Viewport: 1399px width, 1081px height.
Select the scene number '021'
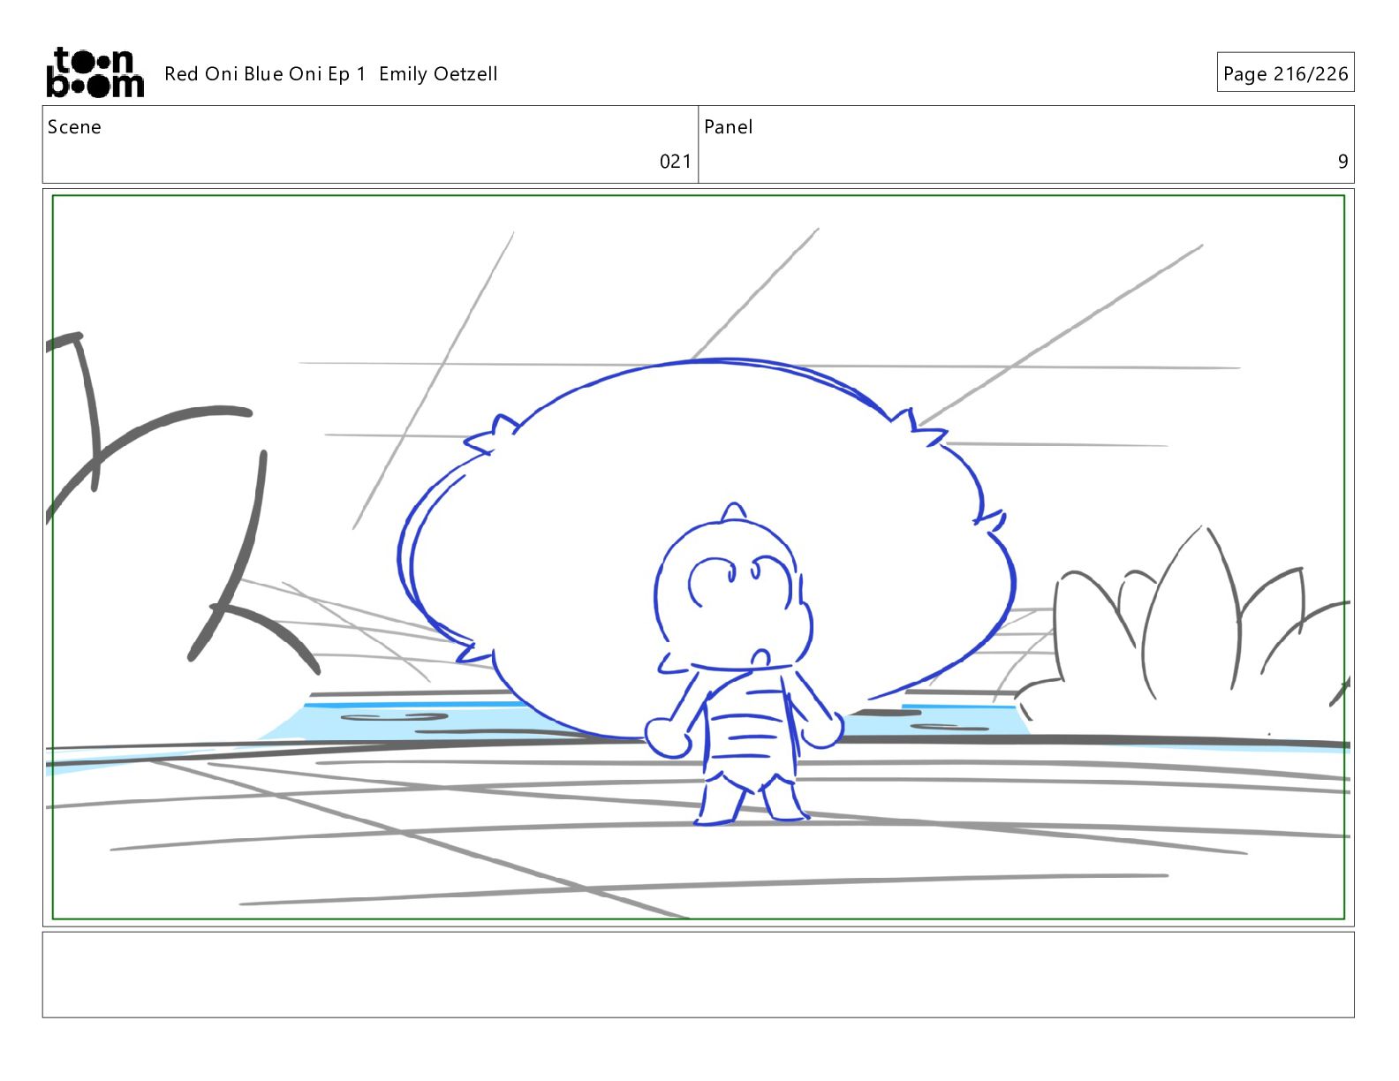[x=676, y=162]
